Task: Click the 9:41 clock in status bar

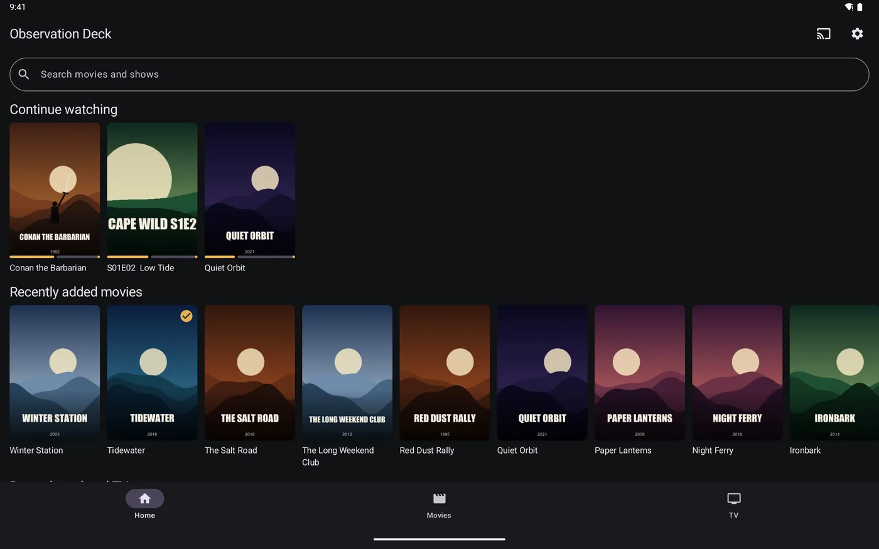Action: [18, 7]
